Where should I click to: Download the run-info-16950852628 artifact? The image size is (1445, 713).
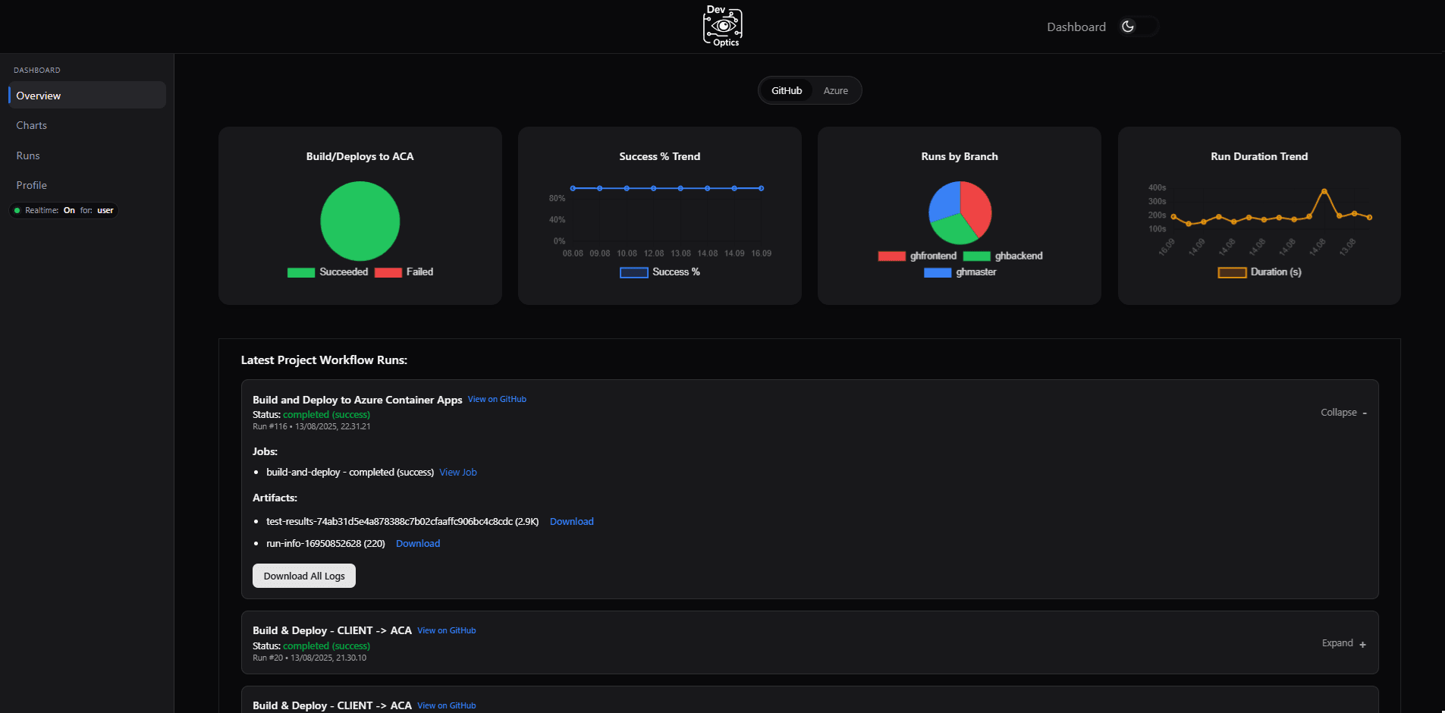417,544
